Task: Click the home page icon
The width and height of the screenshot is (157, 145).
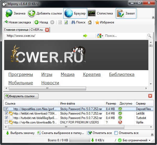Action: [90, 22]
